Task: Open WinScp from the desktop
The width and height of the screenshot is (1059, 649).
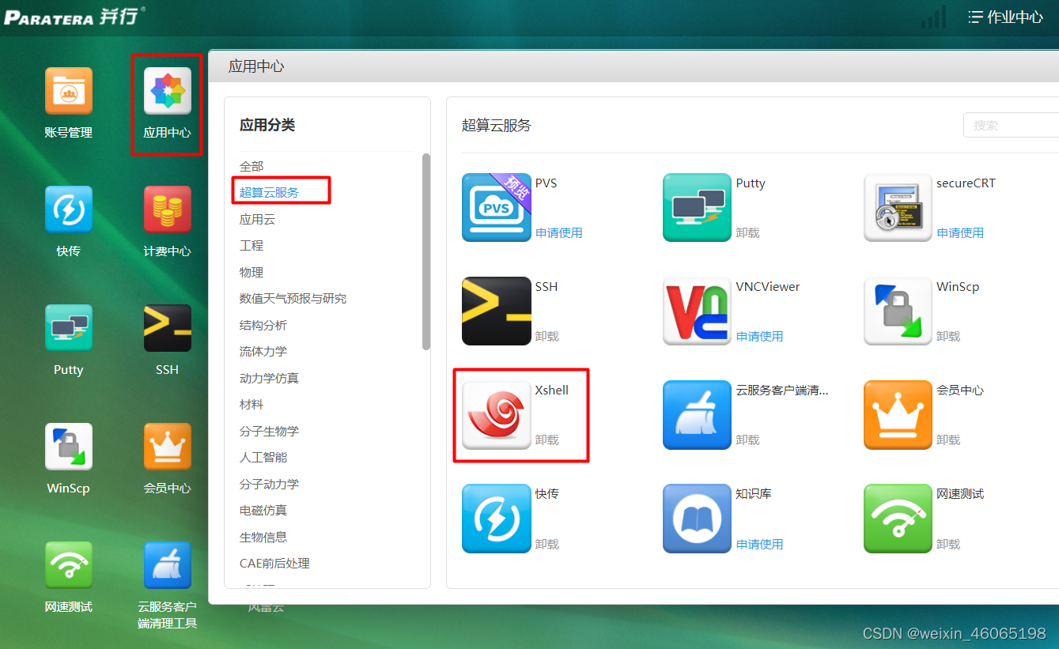Action: [x=69, y=447]
